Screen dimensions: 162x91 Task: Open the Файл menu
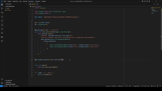[x=5, y=1]
